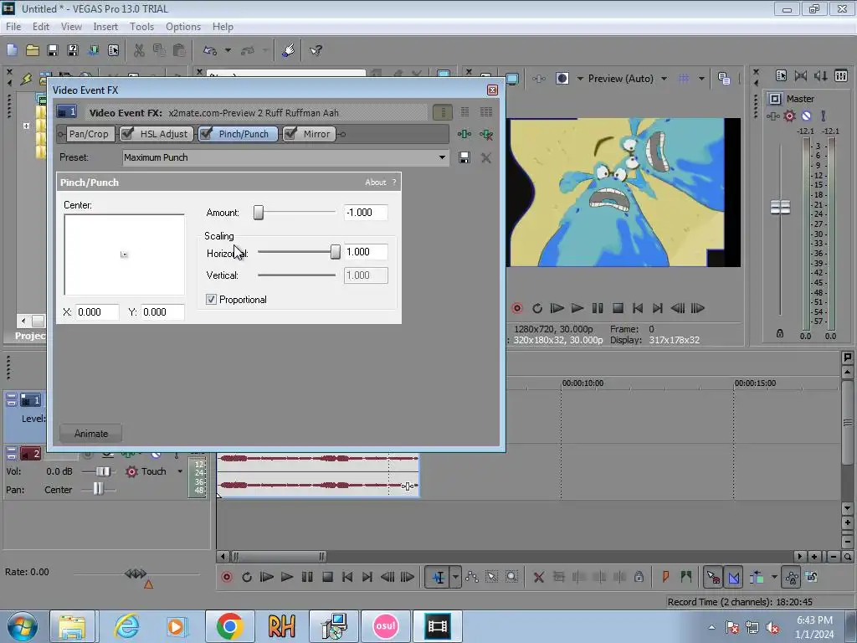
Task: Click the timeline Delete red X icon
Action: click(x=538, y=577)
